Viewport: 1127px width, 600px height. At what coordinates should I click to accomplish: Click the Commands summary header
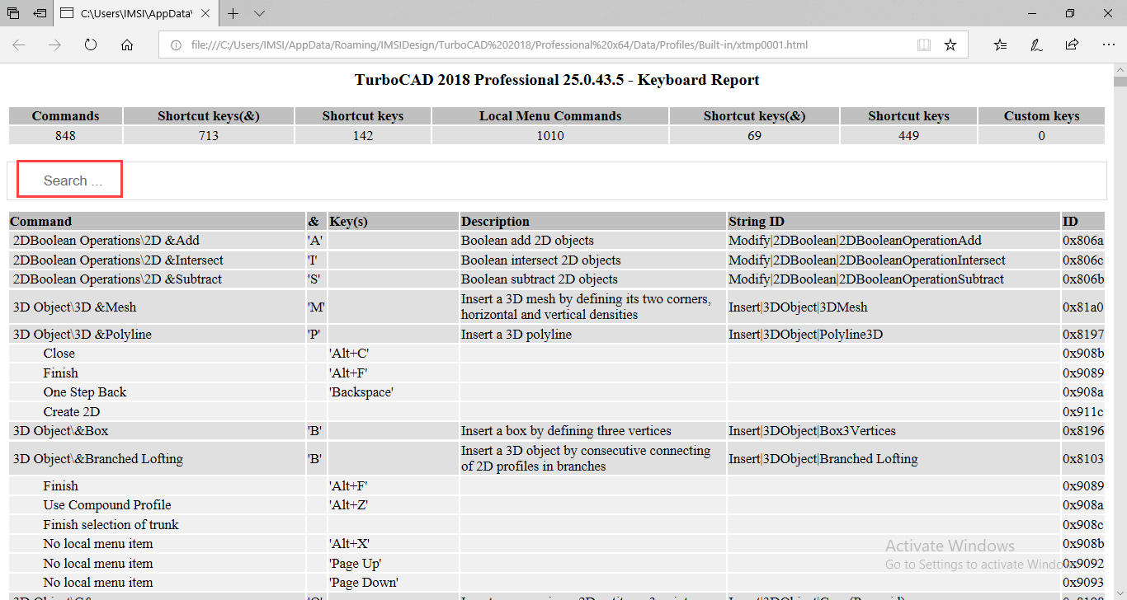66,116
